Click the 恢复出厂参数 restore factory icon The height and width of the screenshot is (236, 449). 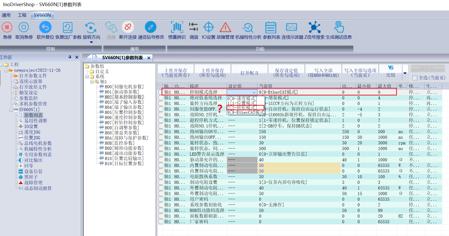click(x=68, y=27)
